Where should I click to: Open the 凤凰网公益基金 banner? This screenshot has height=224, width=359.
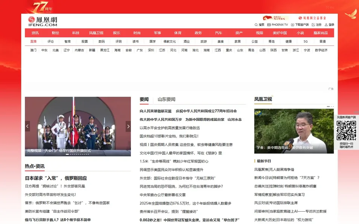(x=312, y=18)
